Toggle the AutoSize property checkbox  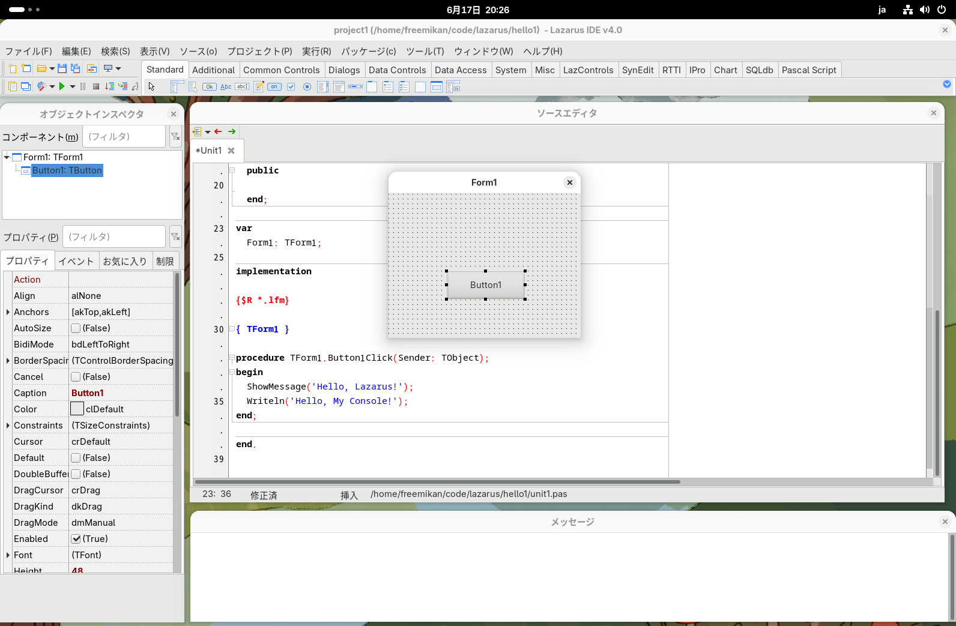(x=76, y=328)
